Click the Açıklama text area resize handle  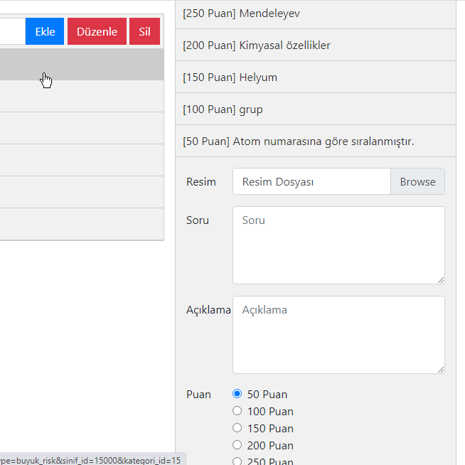coord(441,370)
